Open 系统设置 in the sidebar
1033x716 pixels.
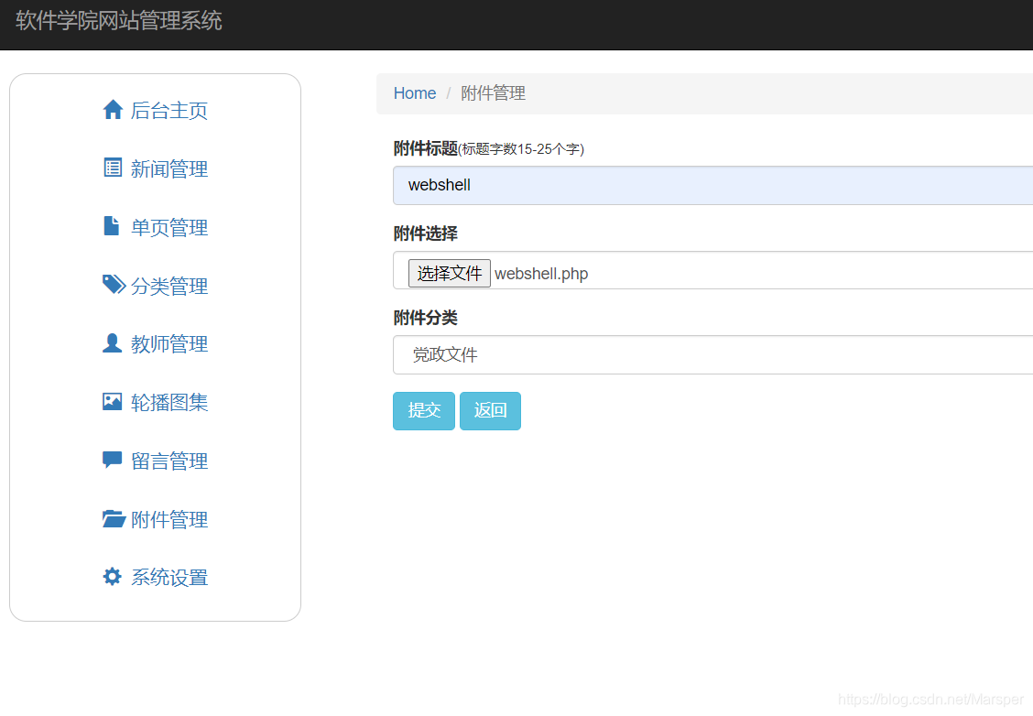tap(169, 578)
